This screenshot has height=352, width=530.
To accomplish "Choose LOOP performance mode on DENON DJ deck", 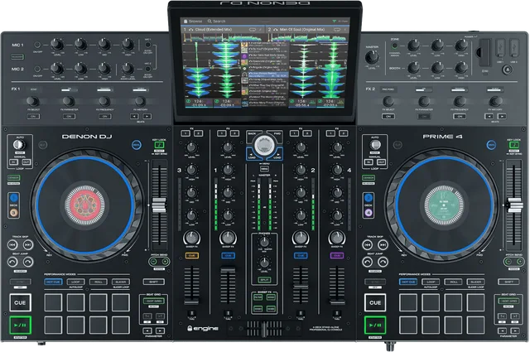I will click(75, 282).
